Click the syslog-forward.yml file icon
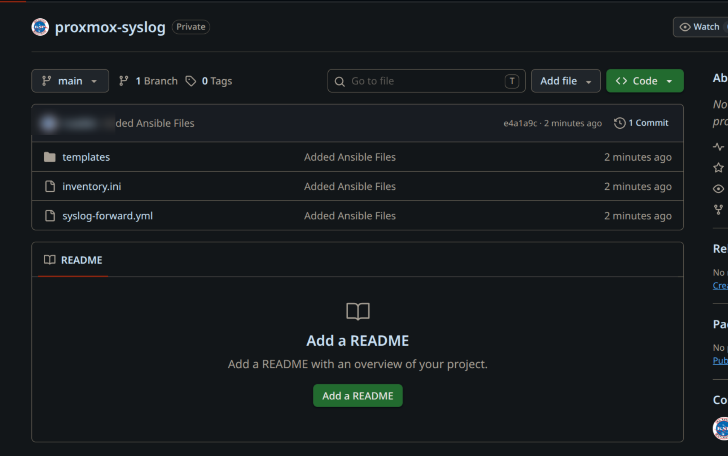This screenshot has height=456, width=728. coord(50,216)
